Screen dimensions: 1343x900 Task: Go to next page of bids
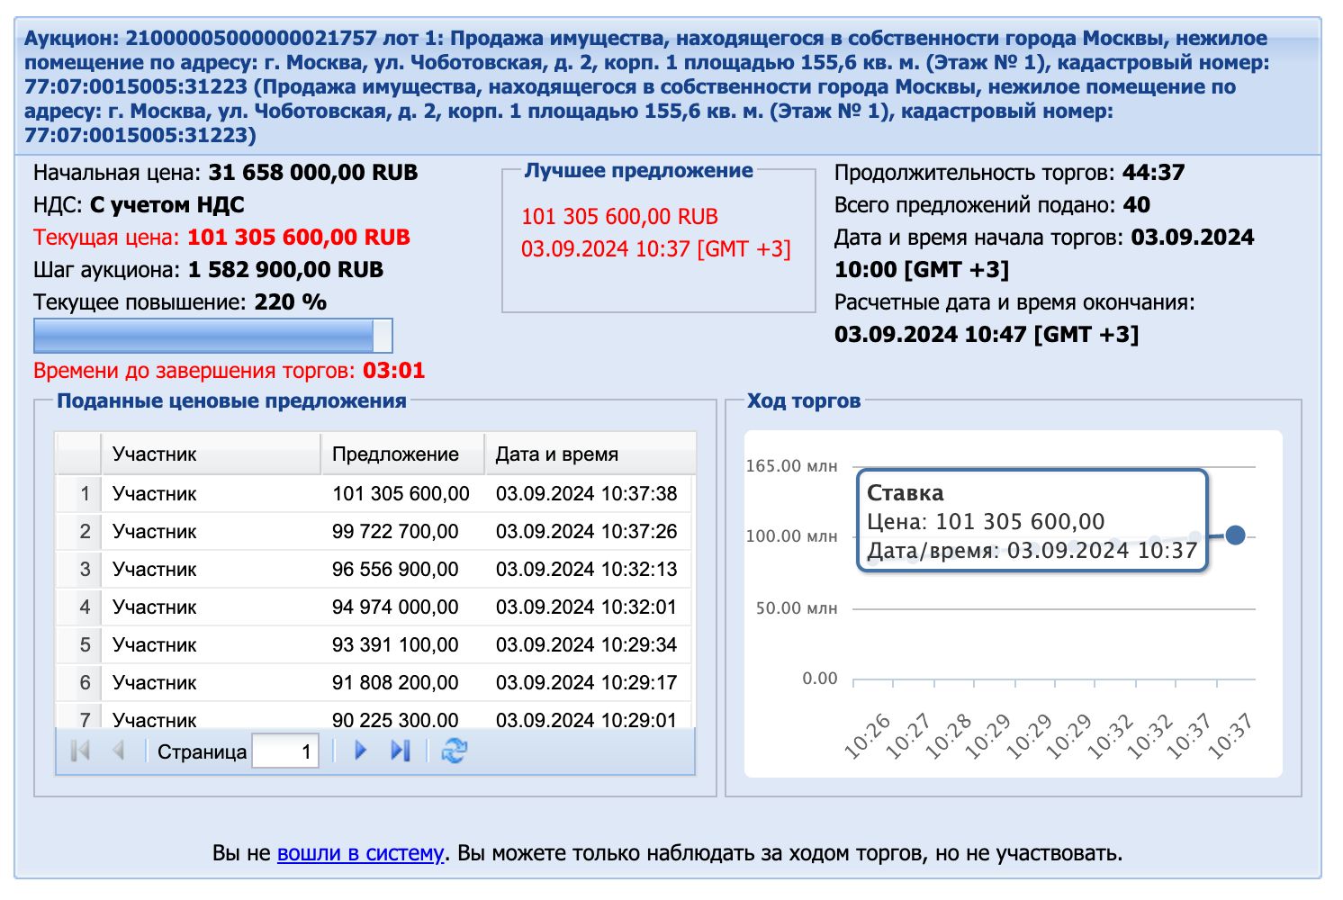click(361, 751)
